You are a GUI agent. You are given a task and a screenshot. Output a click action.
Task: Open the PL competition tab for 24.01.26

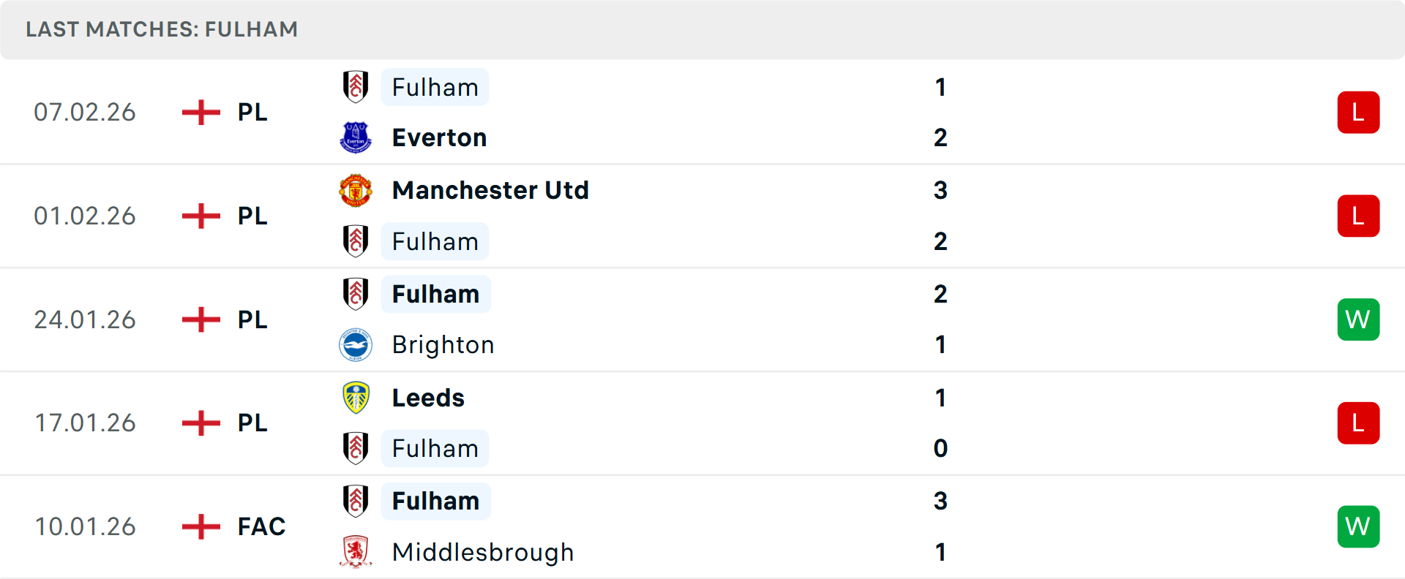click(x=252, y=319)
